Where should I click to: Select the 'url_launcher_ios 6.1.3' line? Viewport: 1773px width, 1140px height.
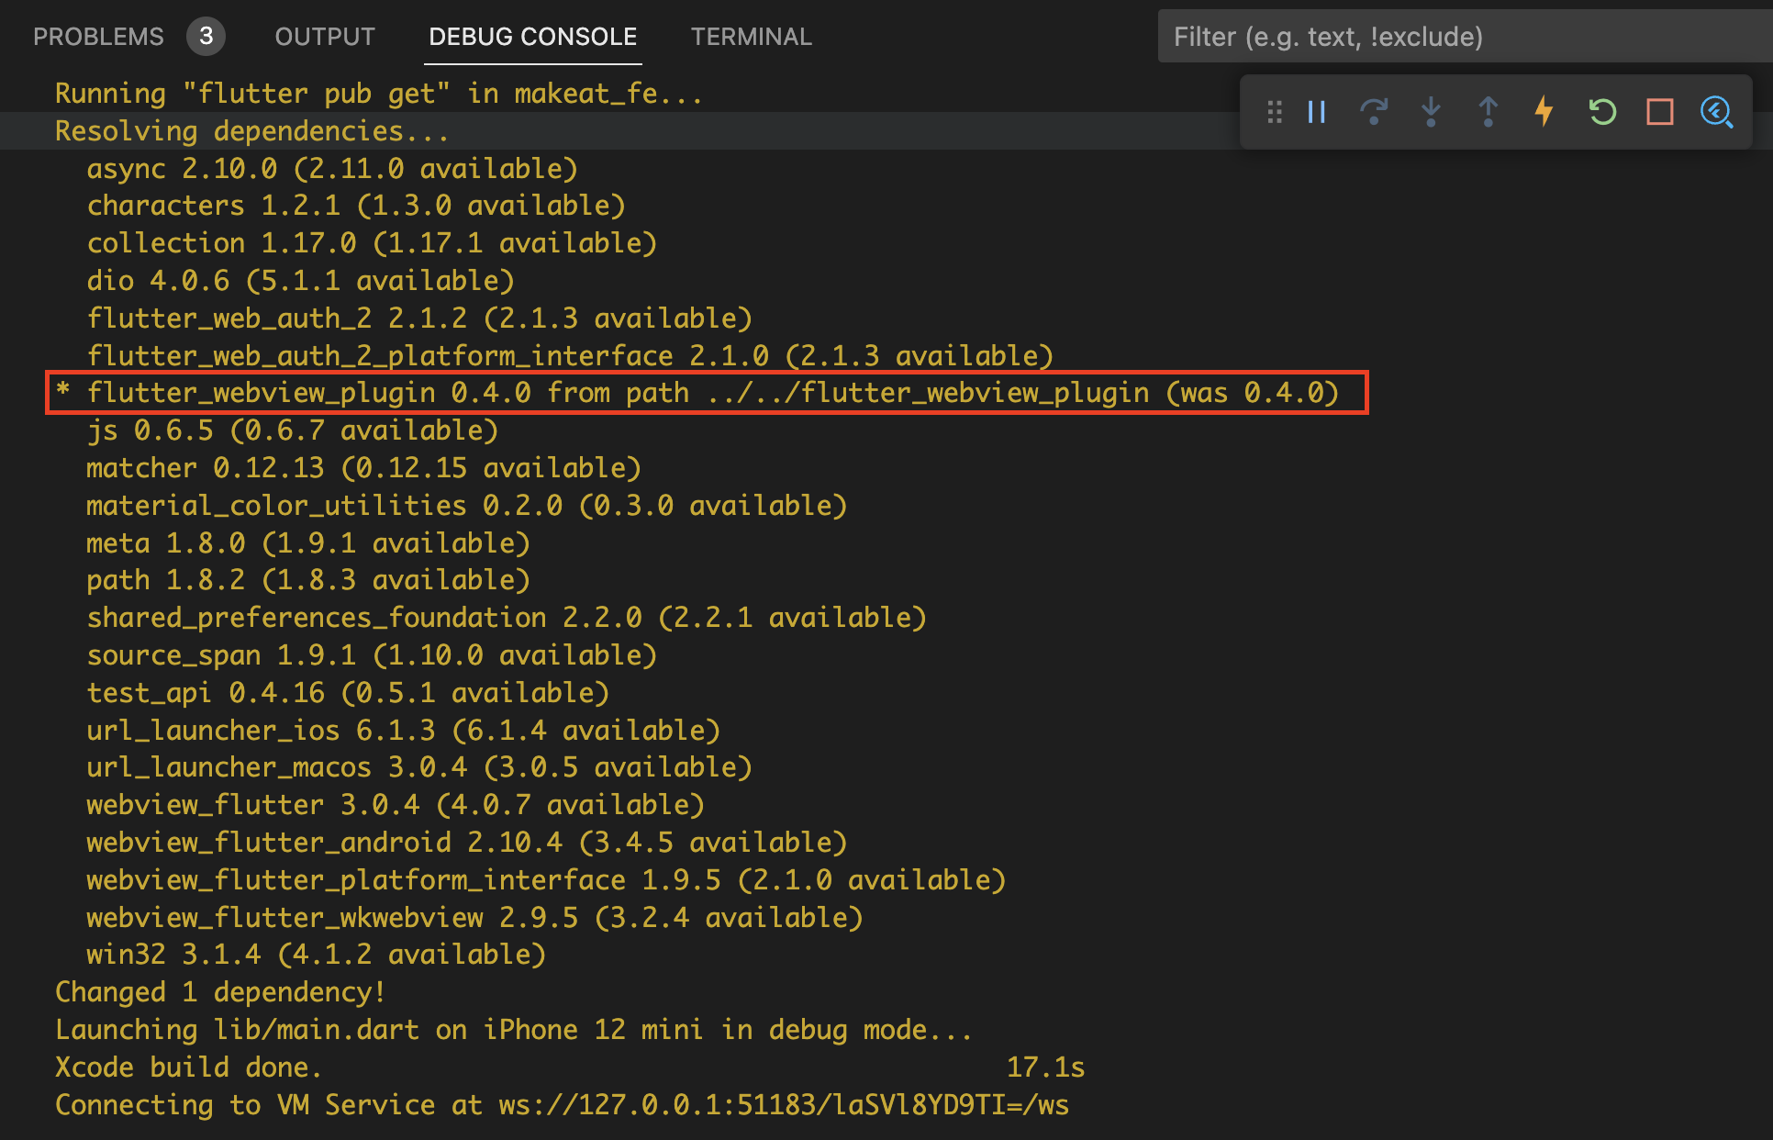tap(404, 731)
